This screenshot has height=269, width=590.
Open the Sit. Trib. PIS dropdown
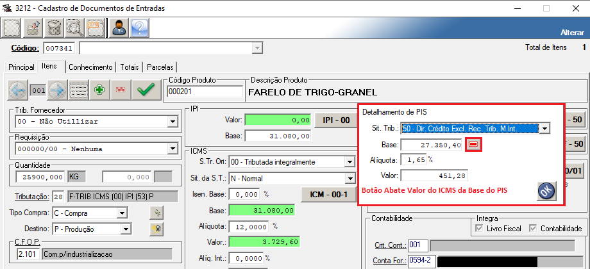pos(544,129)
